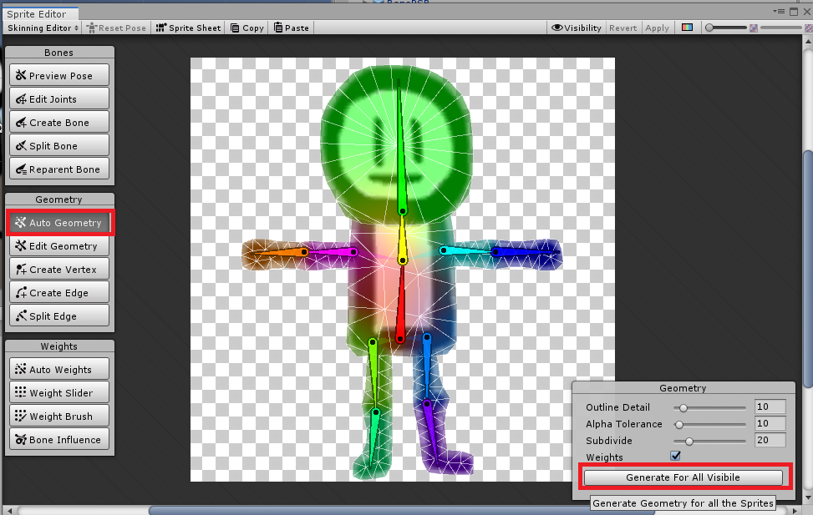This screenshot has height=515, width=813.
Task: Click the horizontal scrollbar thumb
Action: click(x=402, y=511)
